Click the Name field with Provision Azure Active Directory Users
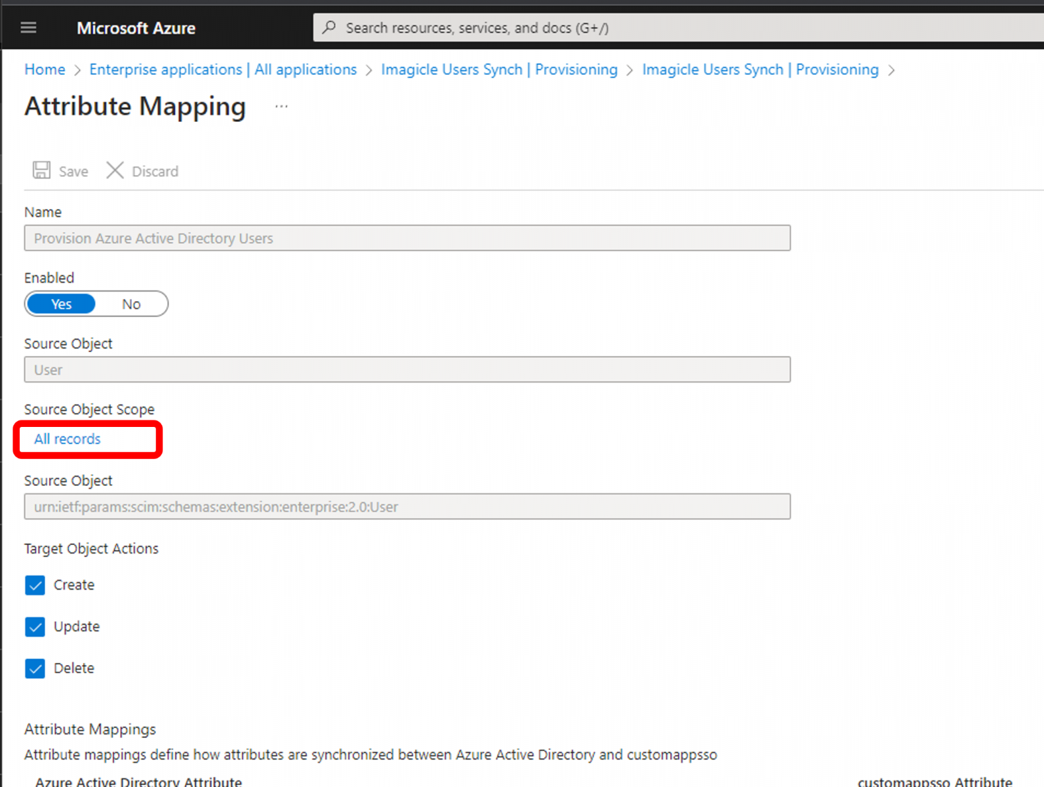Viewport: 1044px width, 787px height. click(407, 238)
